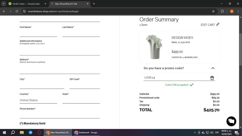242x136 pixels.
Task: Launch Opera browser from the taskbar
Action: (39, 133)
